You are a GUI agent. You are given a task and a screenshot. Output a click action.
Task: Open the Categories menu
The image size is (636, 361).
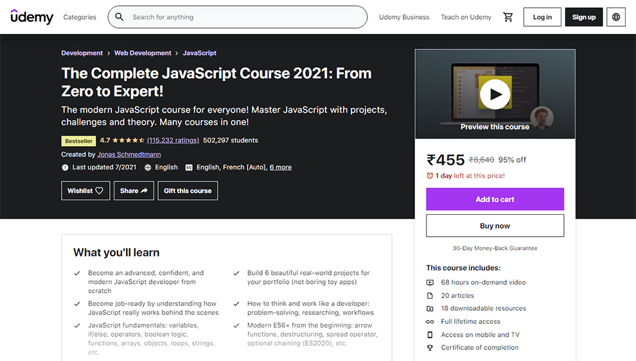click(80, 17)
